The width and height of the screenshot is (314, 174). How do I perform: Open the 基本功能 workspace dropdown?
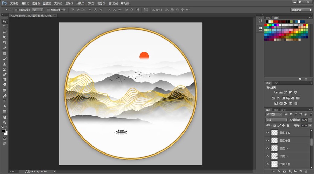[x=301, y=10]
